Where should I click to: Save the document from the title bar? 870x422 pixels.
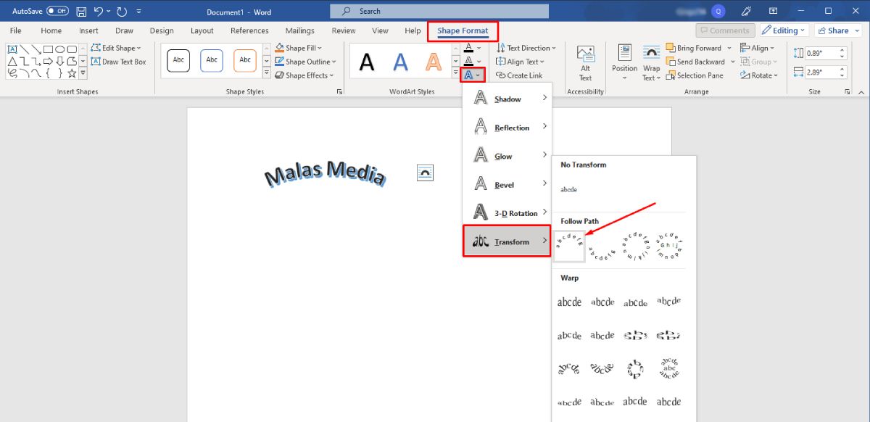point(81,11)
